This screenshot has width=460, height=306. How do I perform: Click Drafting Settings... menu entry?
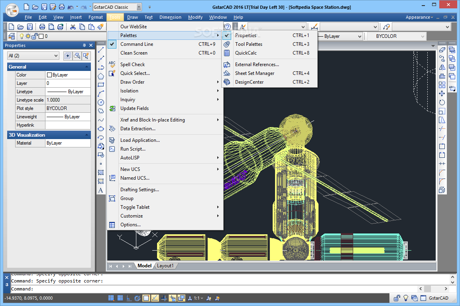tap(165, 190)
